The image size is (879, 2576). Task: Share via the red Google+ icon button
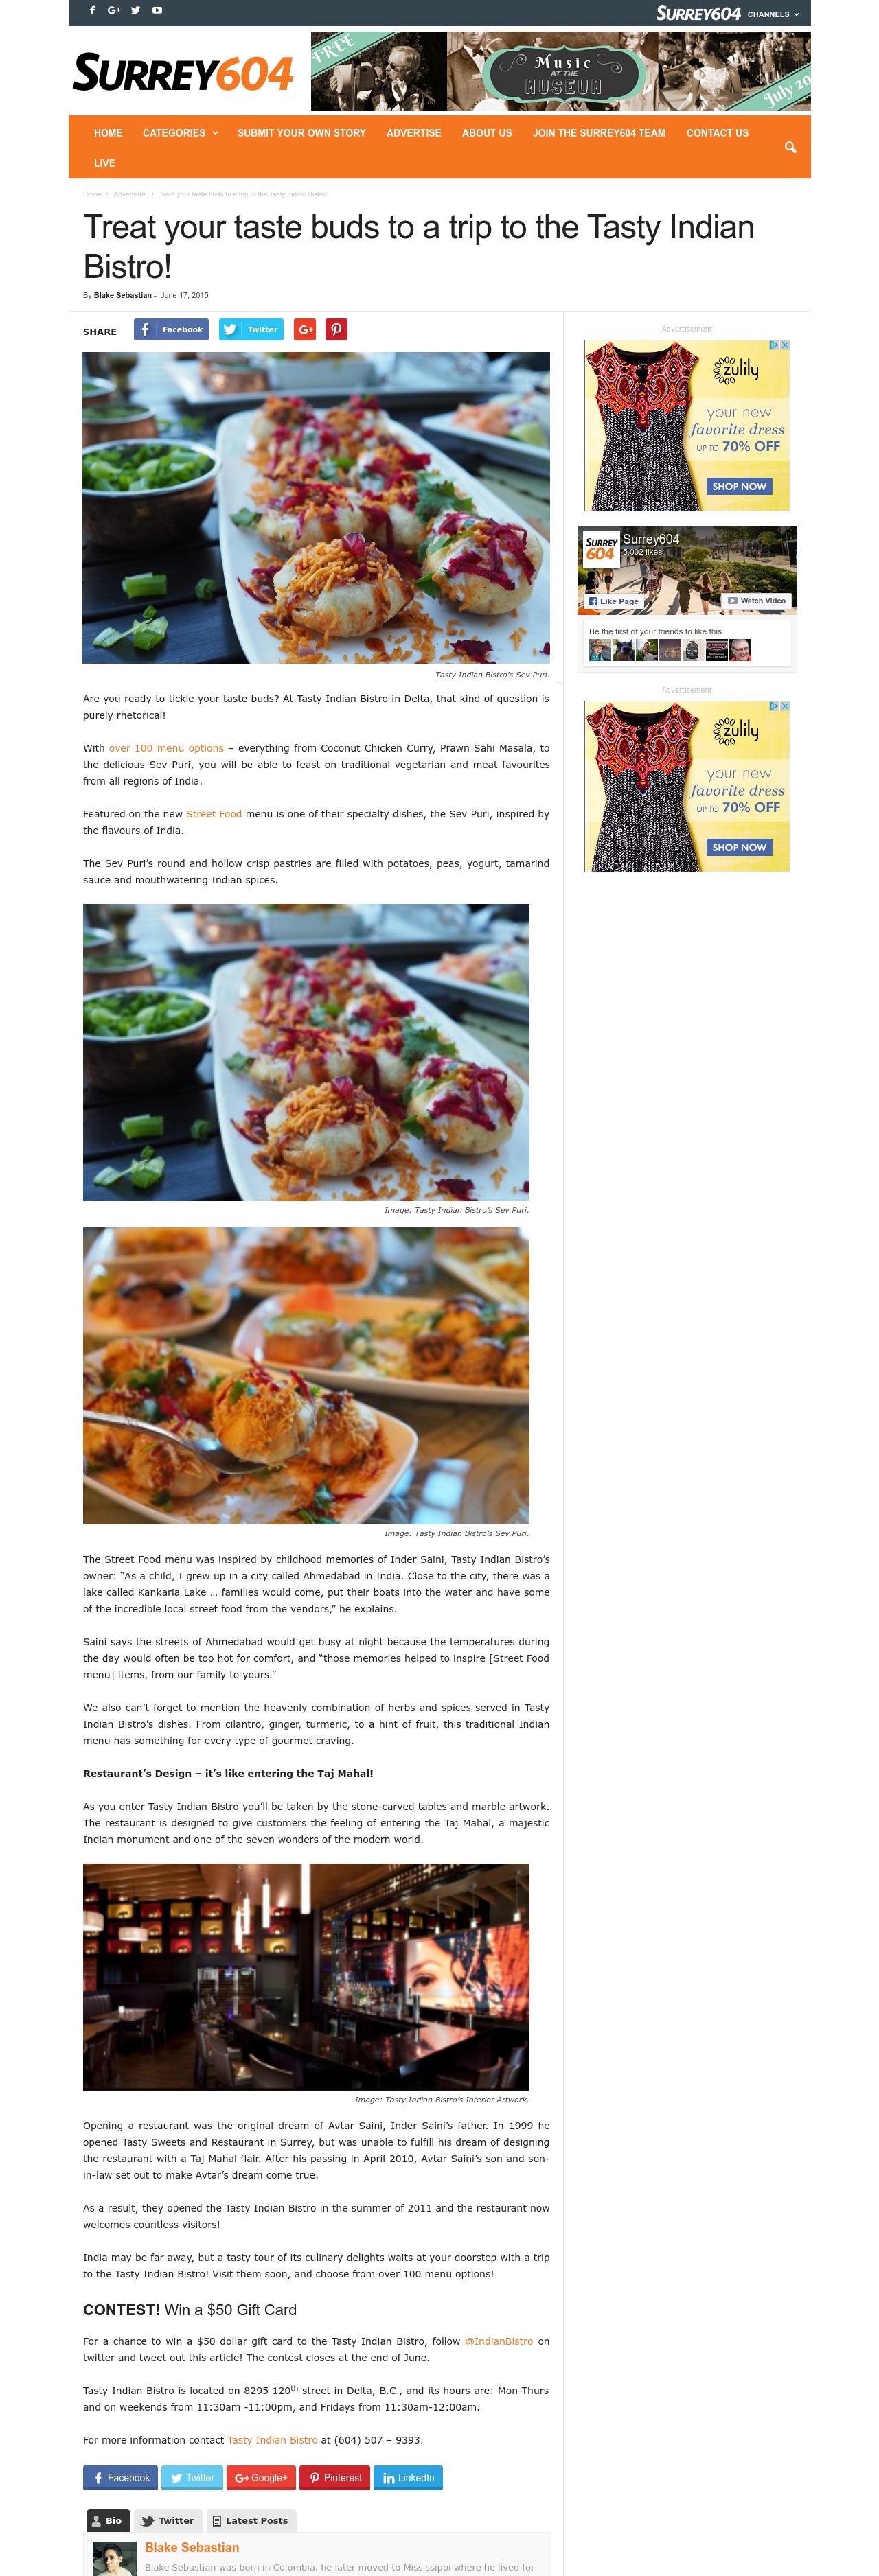pyautogui.click(x=305, y=330)
